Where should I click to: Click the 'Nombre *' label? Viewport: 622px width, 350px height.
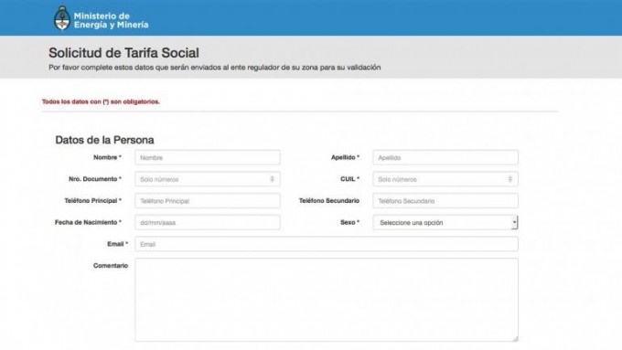point(108,157)
